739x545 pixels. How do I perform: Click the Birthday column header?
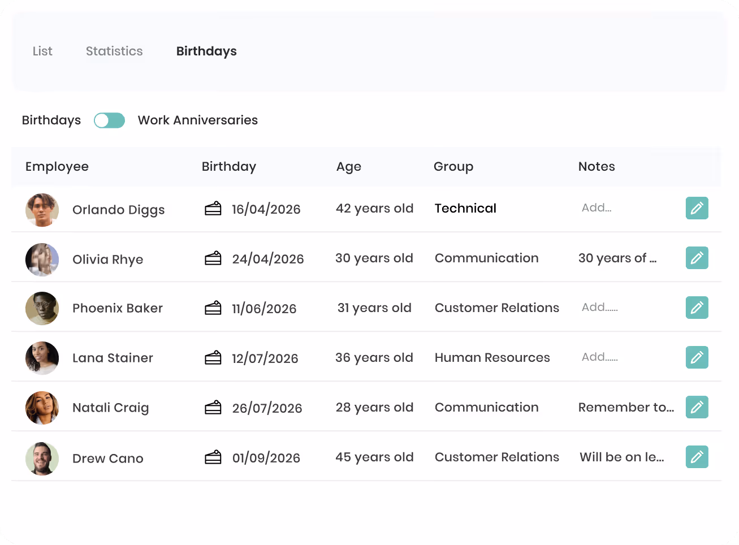point(229,167)
